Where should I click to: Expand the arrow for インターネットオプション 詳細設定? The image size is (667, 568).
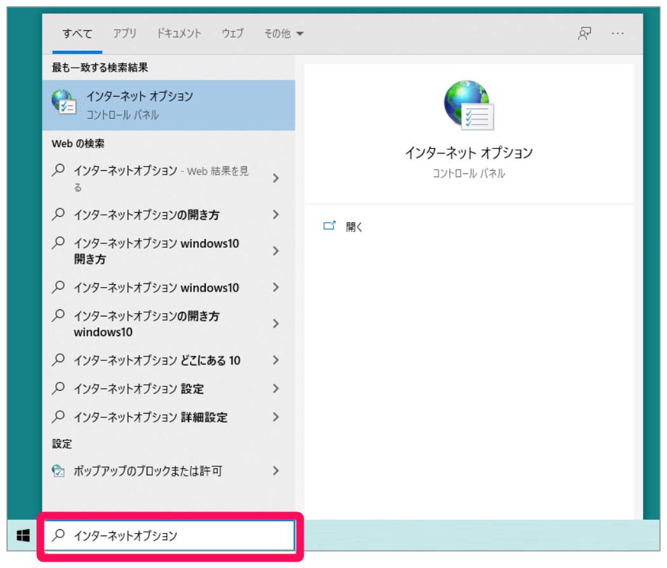276,417
